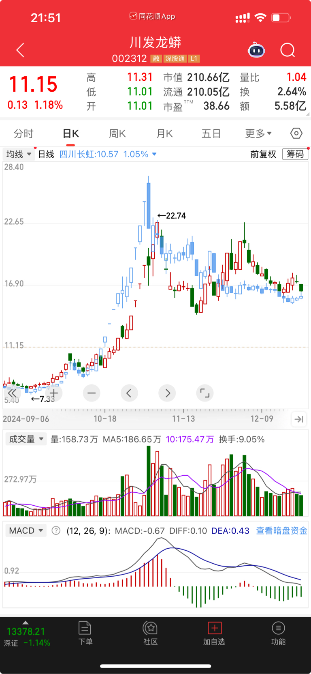Tap the expand corner triangle in quote panel
The image size is (311, 674).
click(307, 114)
